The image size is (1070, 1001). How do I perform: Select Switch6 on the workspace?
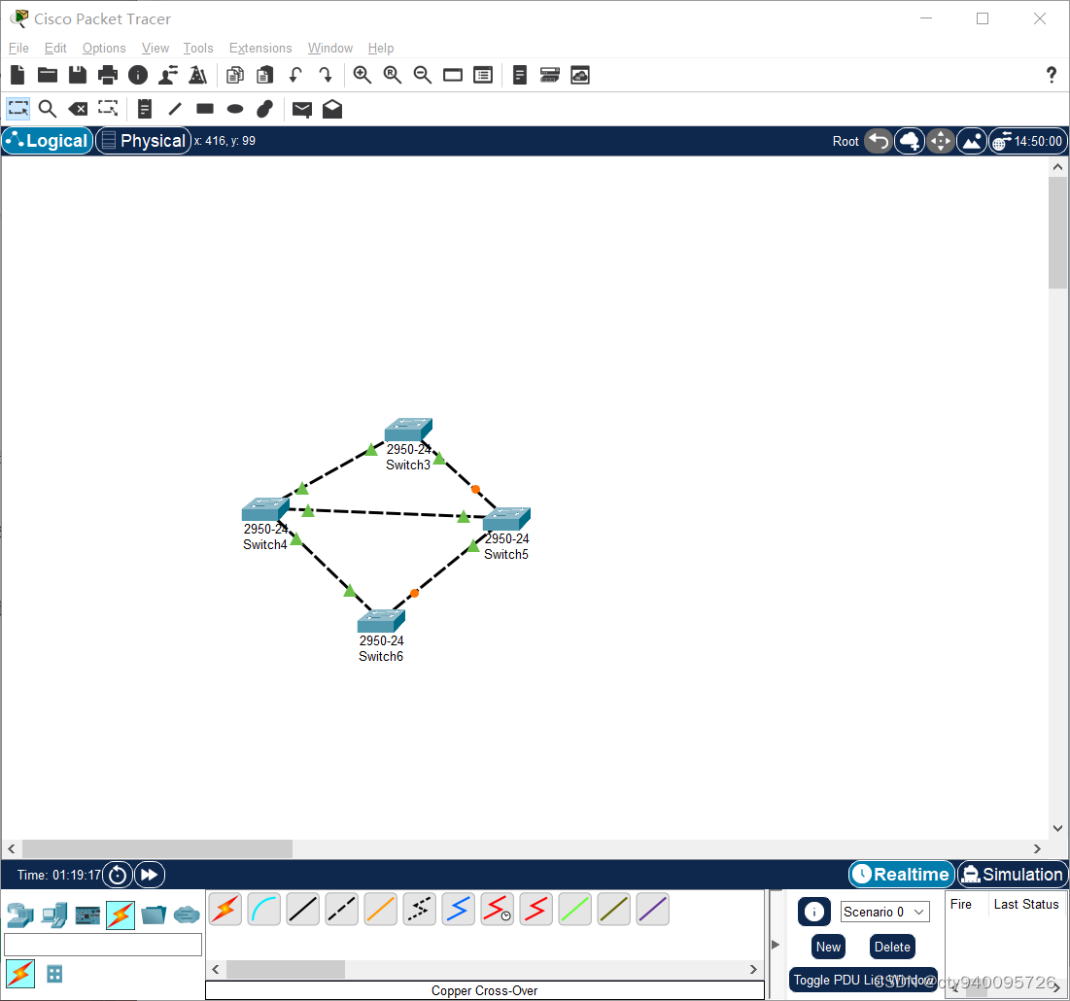pos(381,621)
